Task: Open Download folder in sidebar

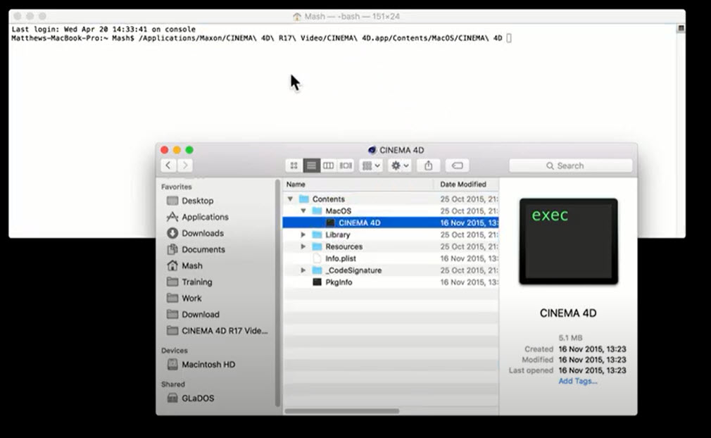Action: [193, 315]
